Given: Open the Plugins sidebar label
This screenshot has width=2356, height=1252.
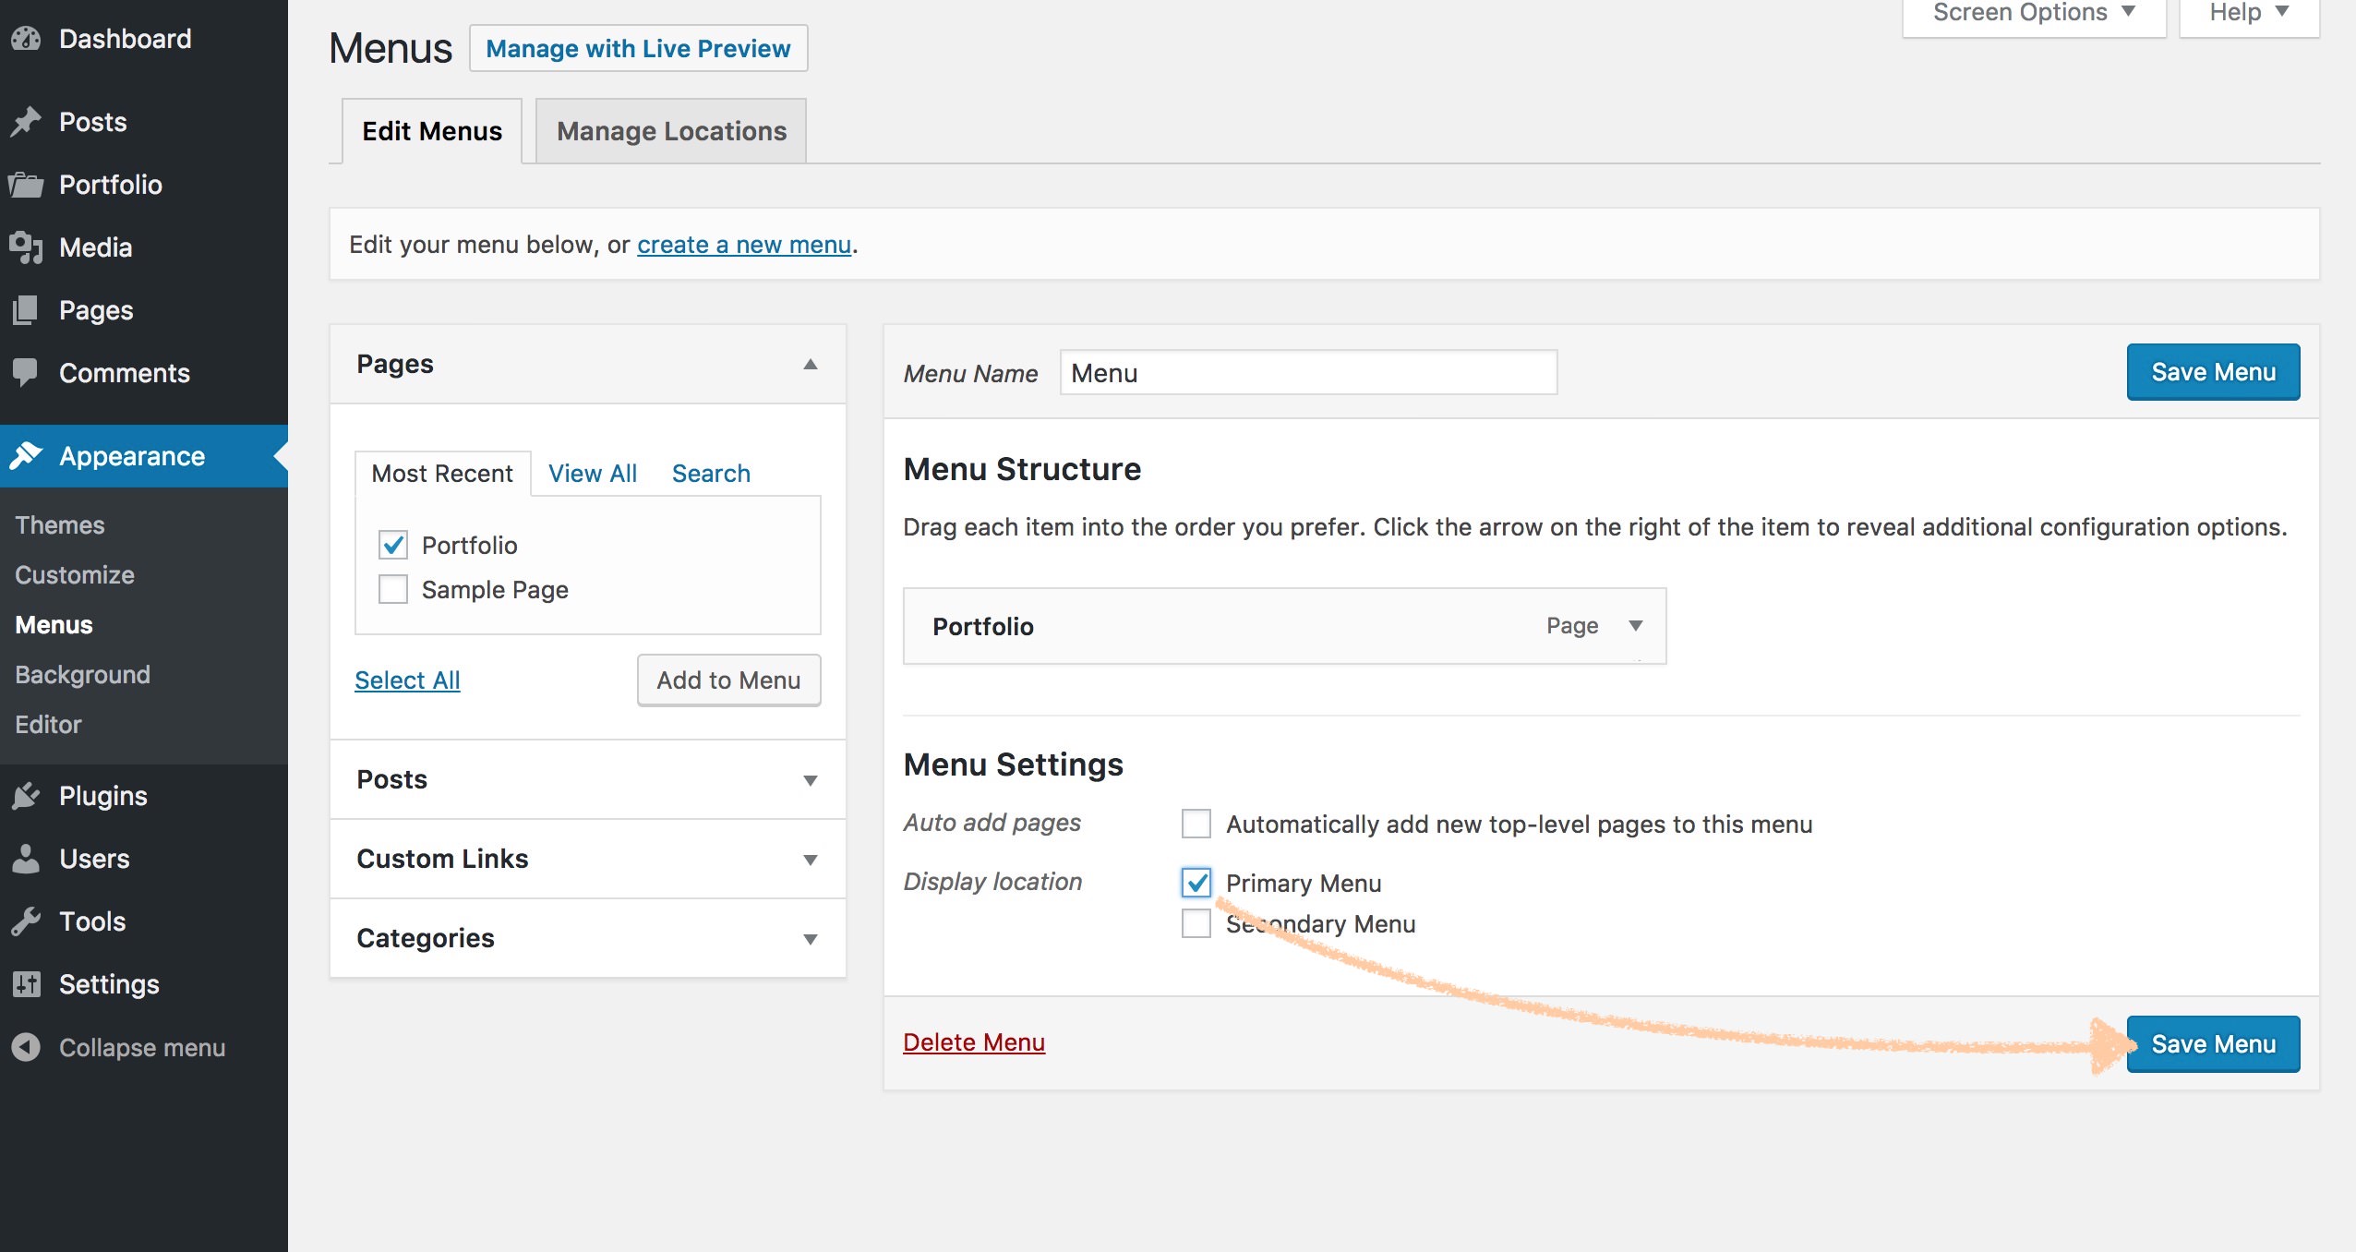Looking at the screenshot, I should pos(103,796).
